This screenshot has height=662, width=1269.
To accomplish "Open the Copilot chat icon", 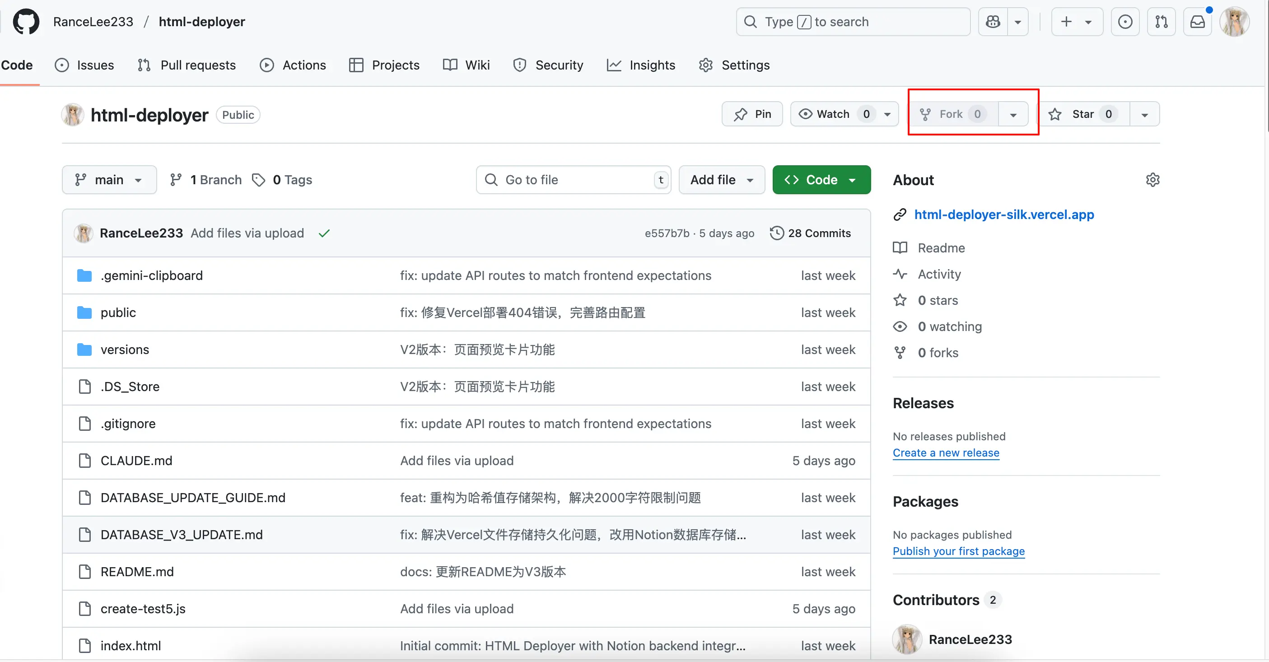I will click(x=993, y=22).
